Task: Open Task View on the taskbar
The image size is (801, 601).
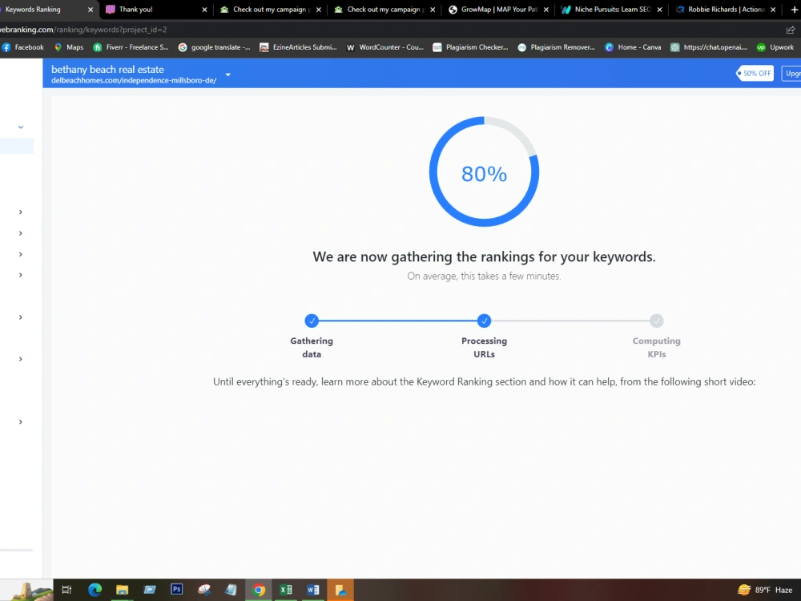Action: 66,590
